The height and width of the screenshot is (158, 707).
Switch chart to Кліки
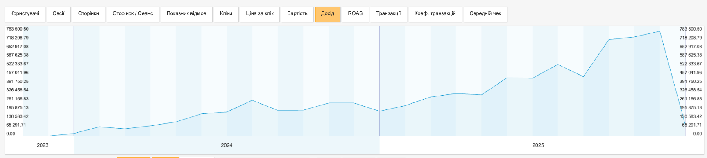click(x=226, y=13)
